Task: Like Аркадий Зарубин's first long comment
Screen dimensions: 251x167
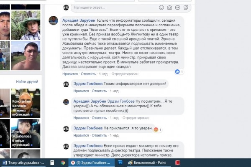Action: (70, 74)
